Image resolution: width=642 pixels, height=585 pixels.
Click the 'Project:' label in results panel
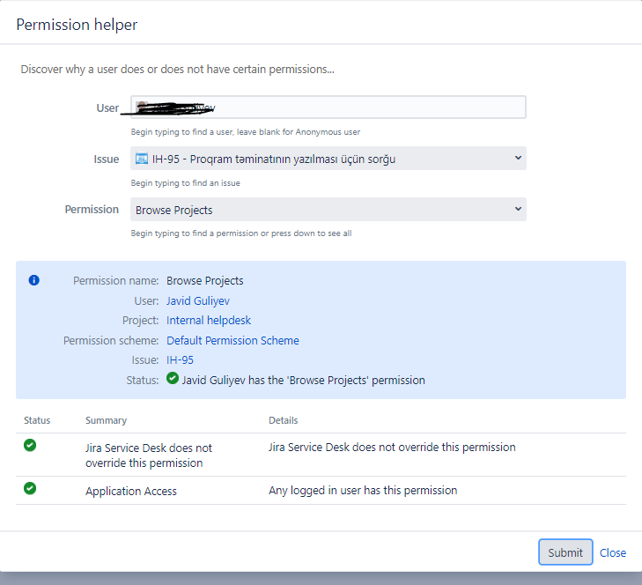140,321
